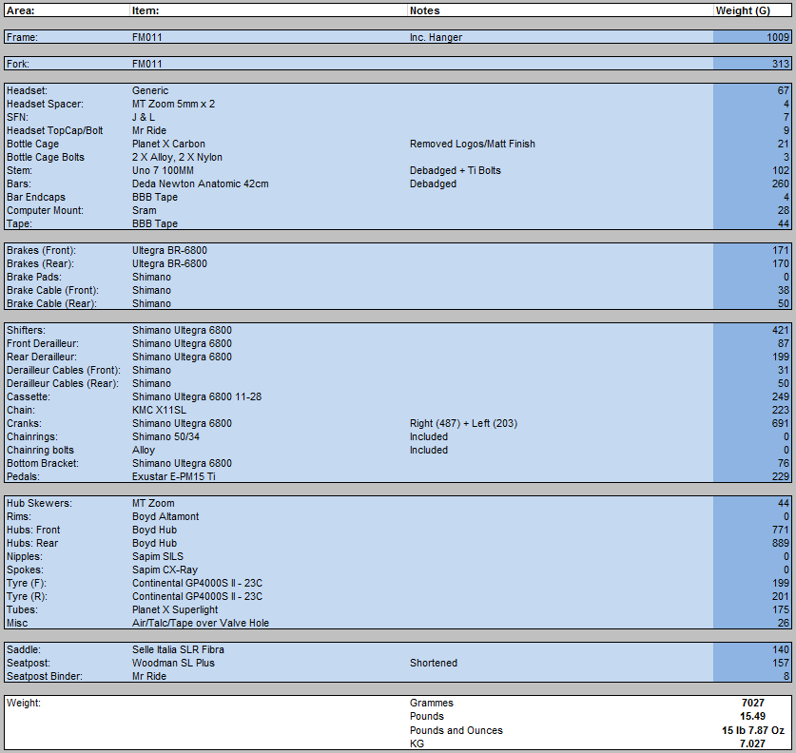The image size is (796, 753).
Task: Select the 'Planet X Carbon' bottle cage cell
Action: (168, 144)
